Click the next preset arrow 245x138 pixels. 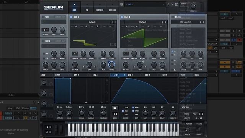172,4
